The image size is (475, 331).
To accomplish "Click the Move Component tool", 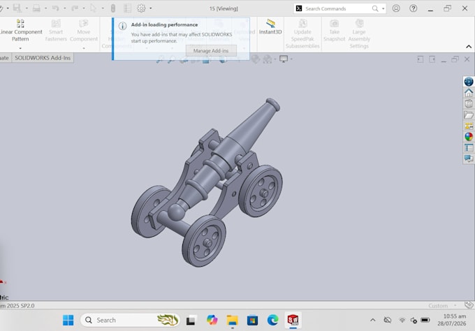I will pos(84,30).
